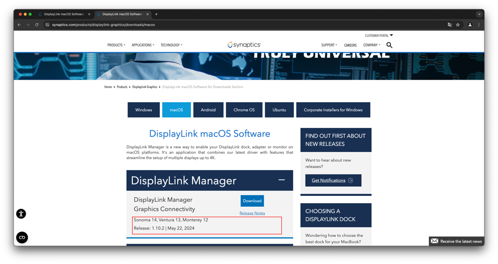Viewport: 498px width, 264px height.
Task: Select the Chrome OS downloads tab
Action: pyautogui.click(x=244, y=110)
